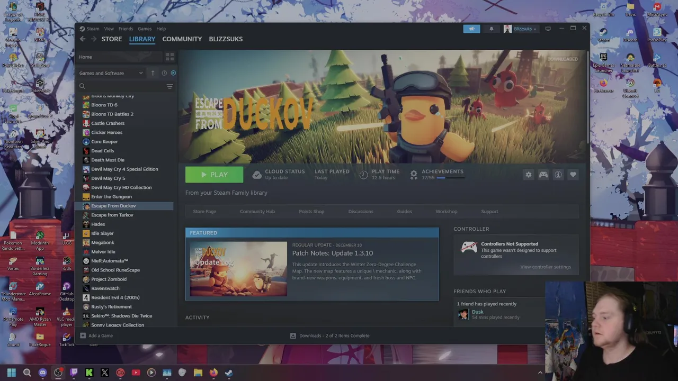Select Megabonk in the library list
The image size is (678, 381).
coord(103,242)
